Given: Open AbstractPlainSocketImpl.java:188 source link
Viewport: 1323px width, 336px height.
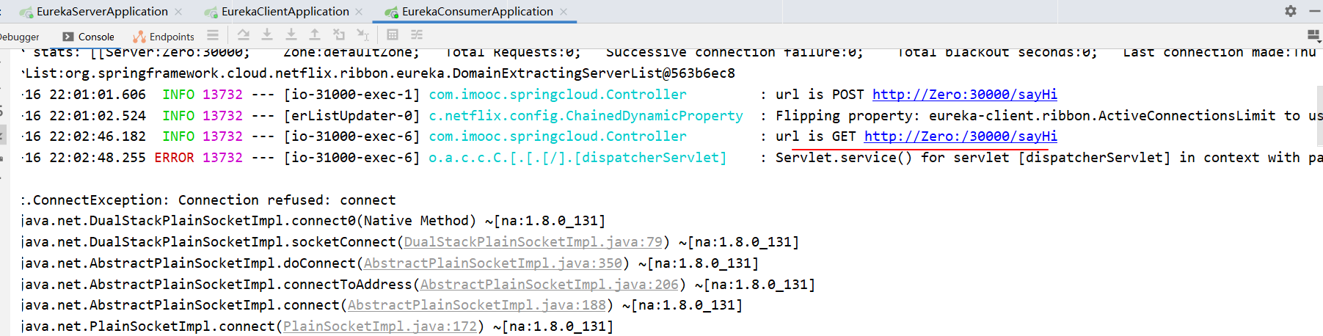Looking at the screenshot, I should pos(477,305).
